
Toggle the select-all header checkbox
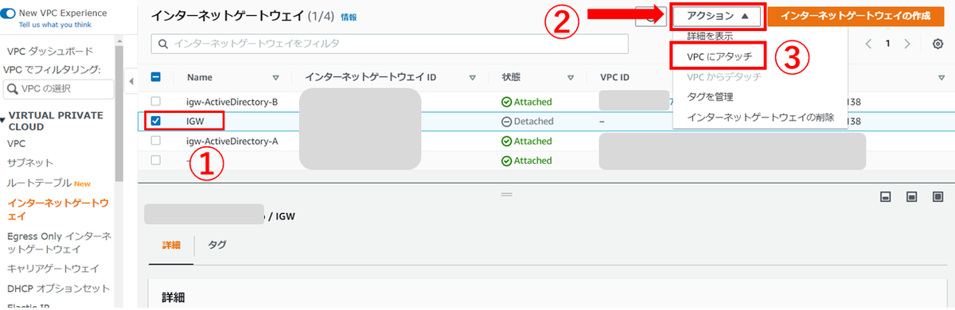coord(156,78)
